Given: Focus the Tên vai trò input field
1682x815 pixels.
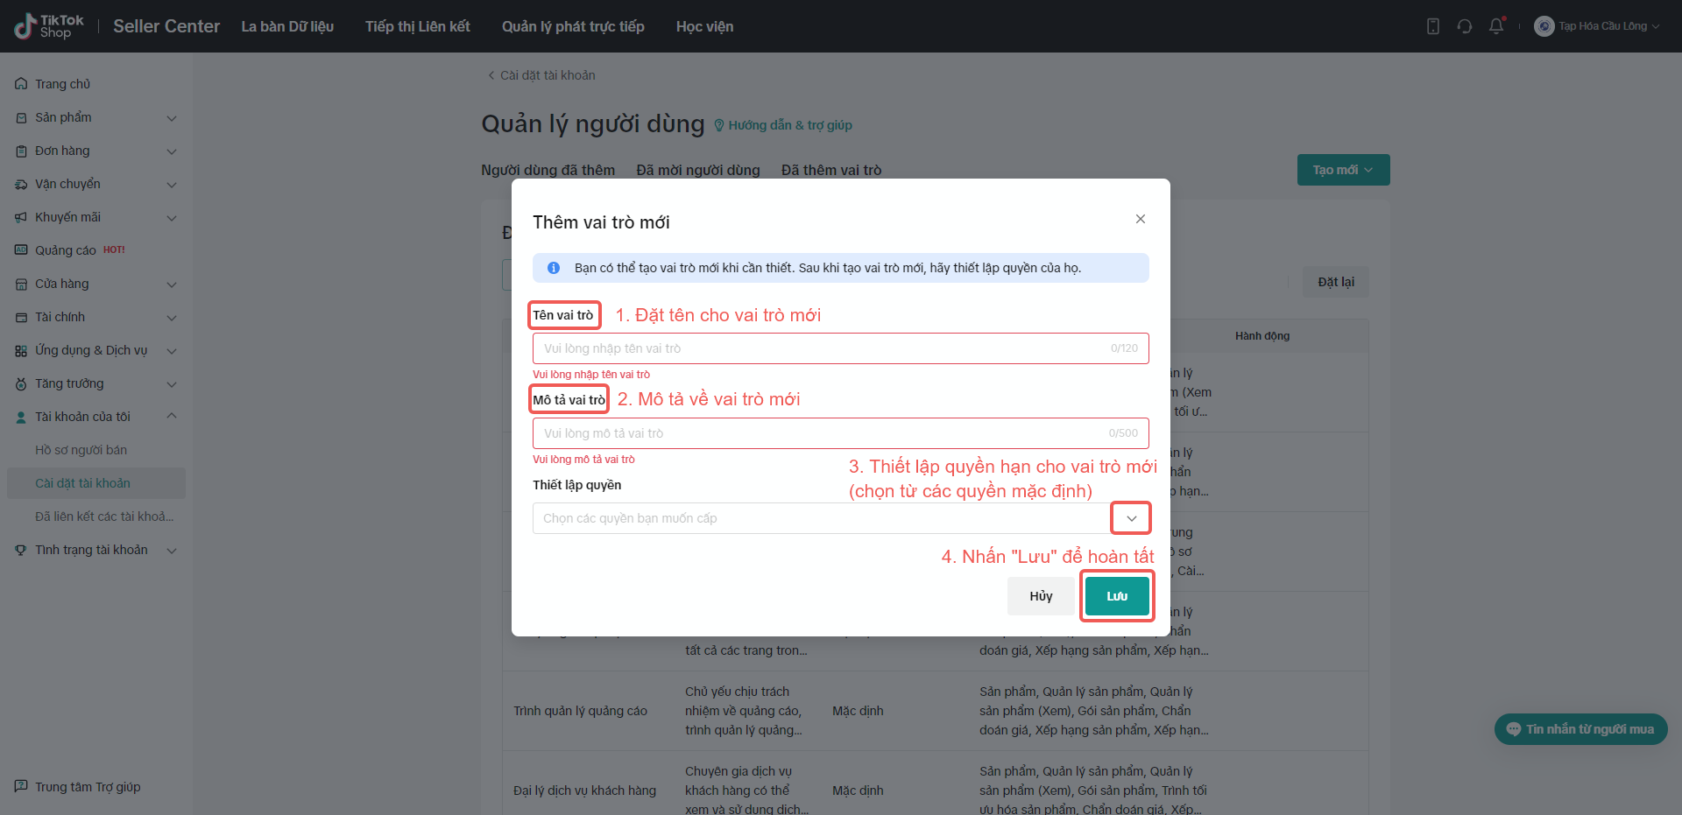Looking at the screenshot, I should pyautogui.click(x=841, y=348).
